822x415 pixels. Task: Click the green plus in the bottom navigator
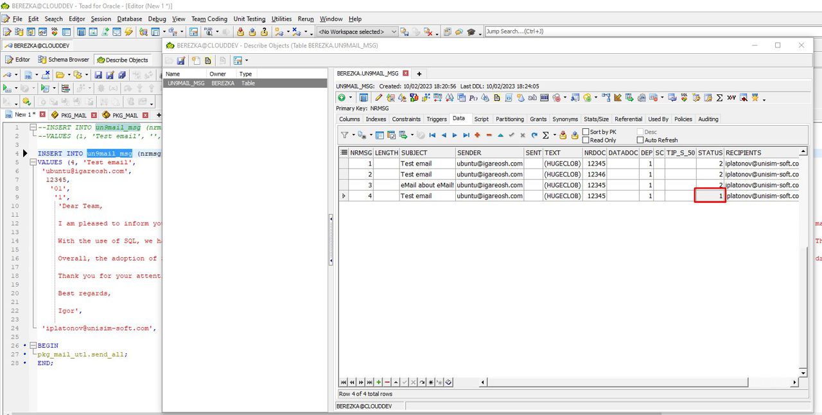tap(379, 382)
